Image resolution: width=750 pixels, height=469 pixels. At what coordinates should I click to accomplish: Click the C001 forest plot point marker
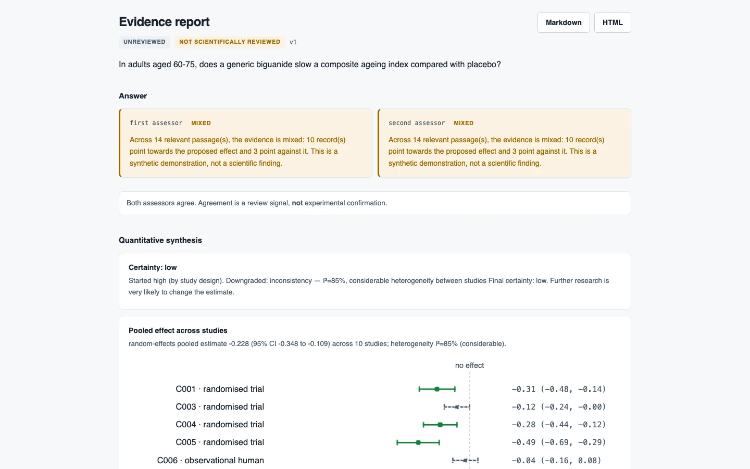tap(437, 389)
